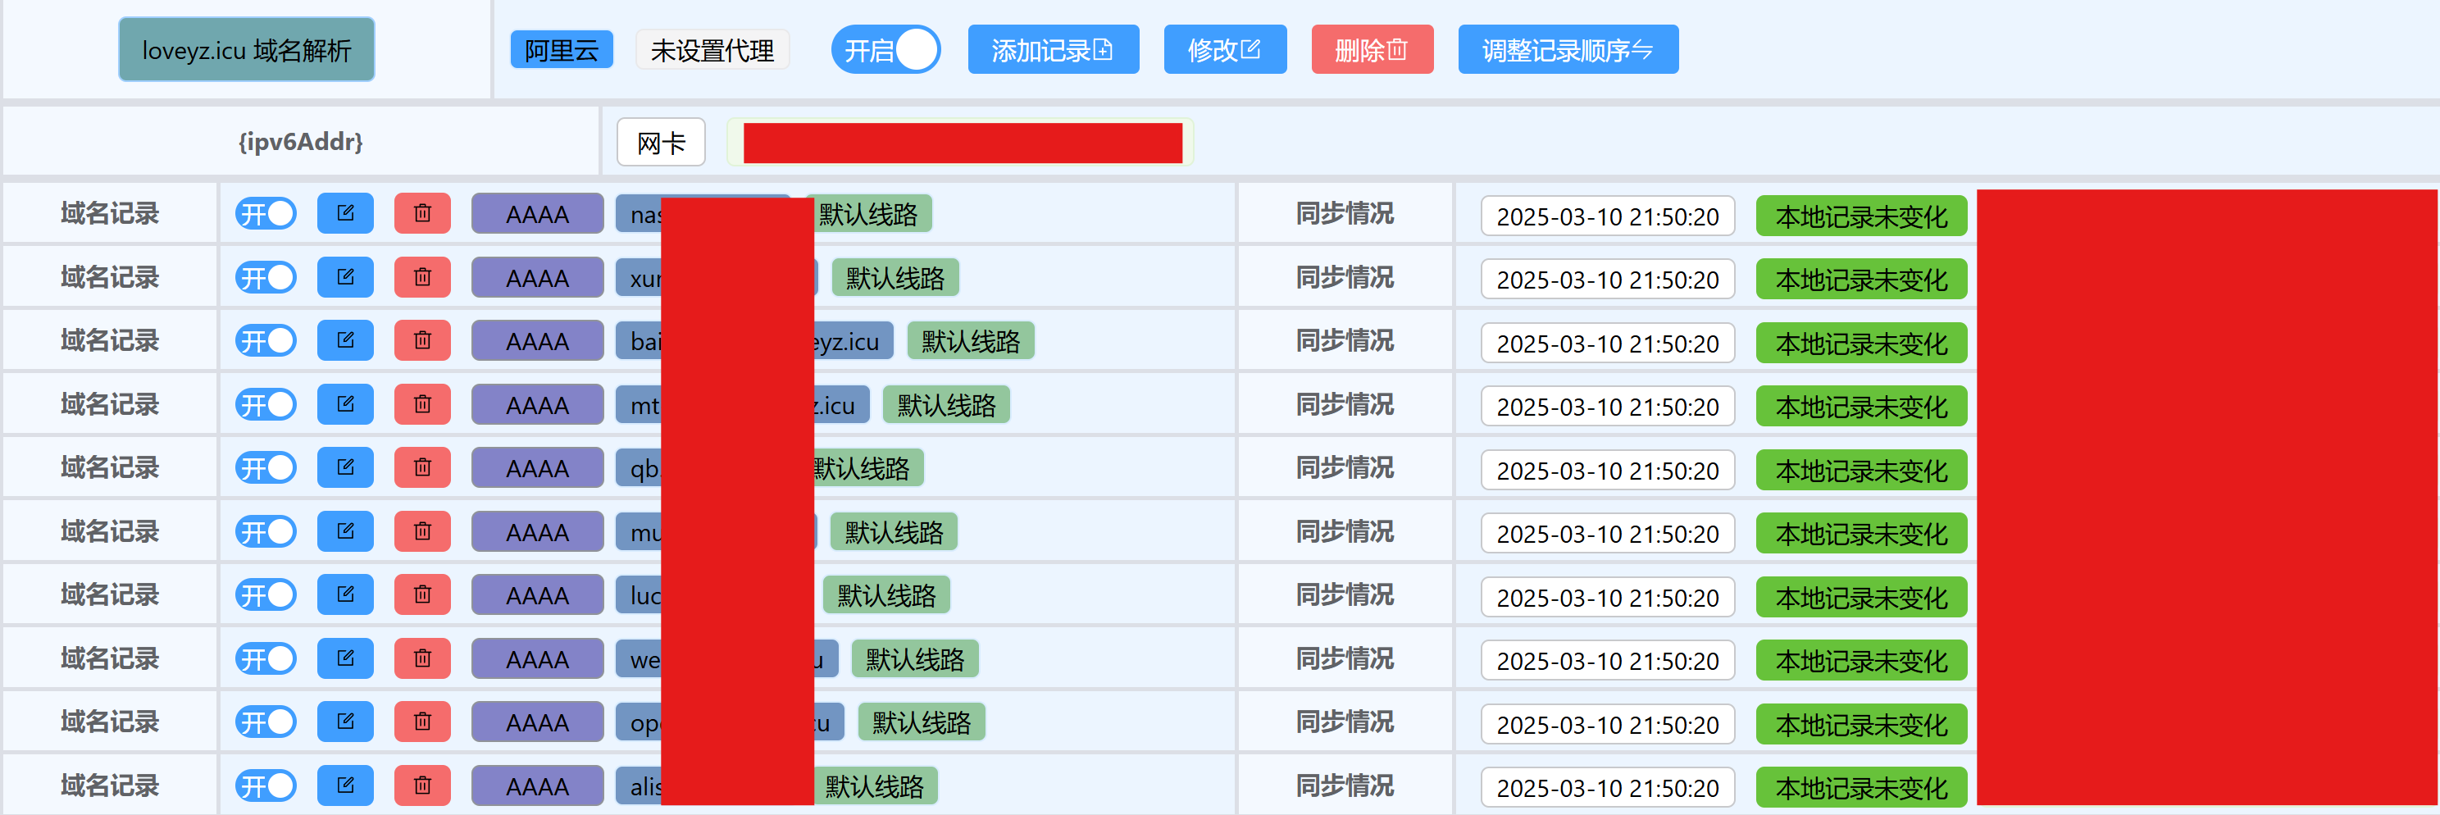This screenshot has width=2440, height=815.
Task: Delete the we… domain record
Action: pyautogui.click(x=422, y=658)
